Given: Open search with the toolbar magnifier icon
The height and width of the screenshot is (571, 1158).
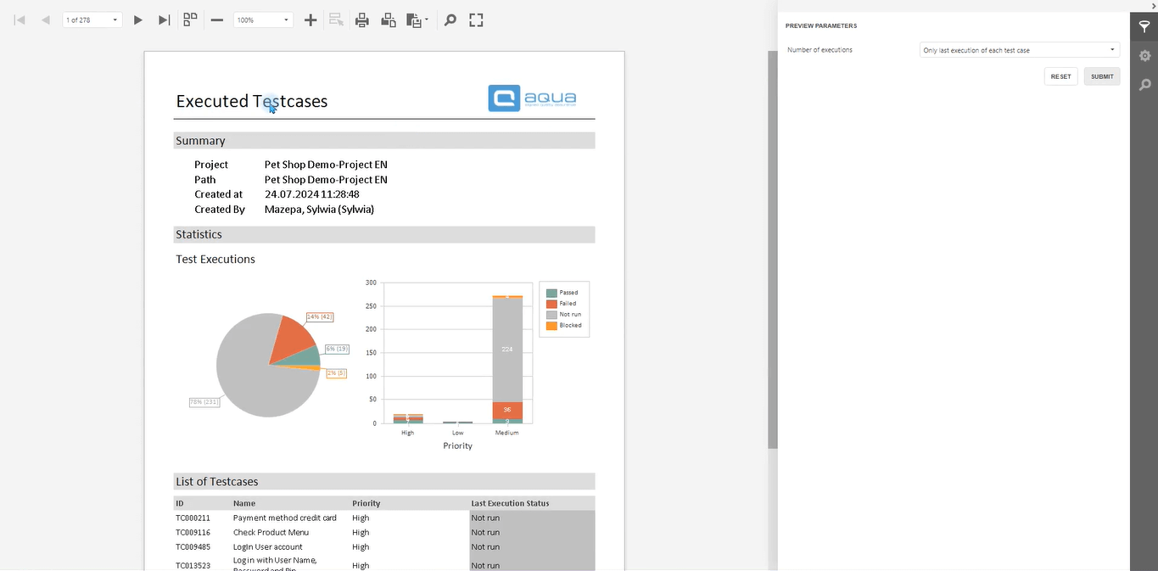Looking at the screenshot, I should click(x=450, y=20).
